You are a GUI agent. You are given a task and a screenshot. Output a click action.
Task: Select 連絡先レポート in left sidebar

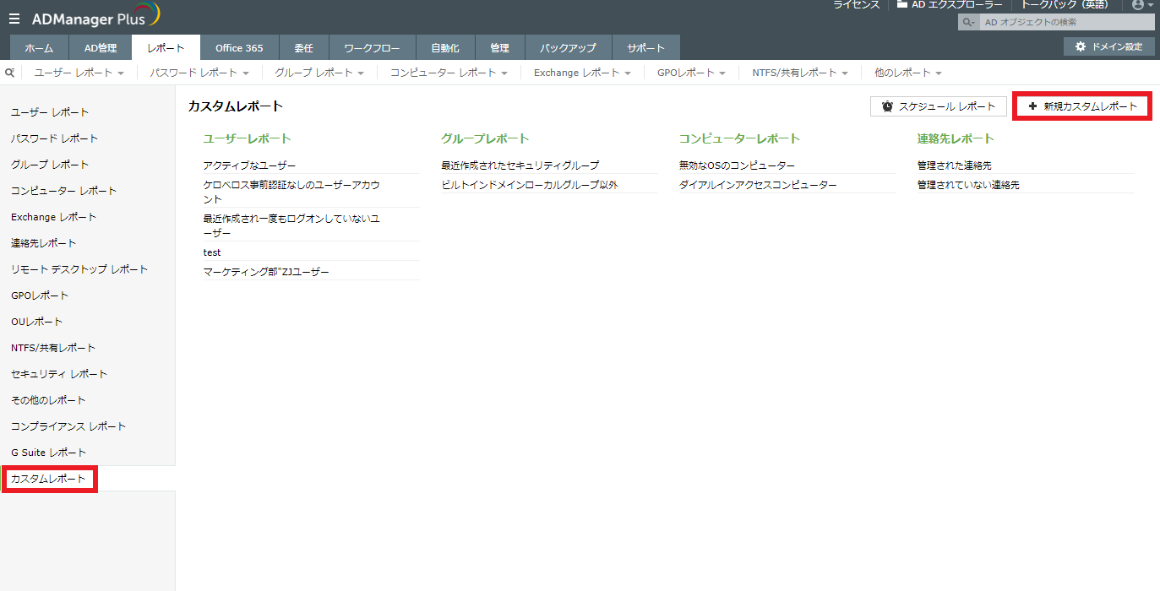(x=44, y=243)
